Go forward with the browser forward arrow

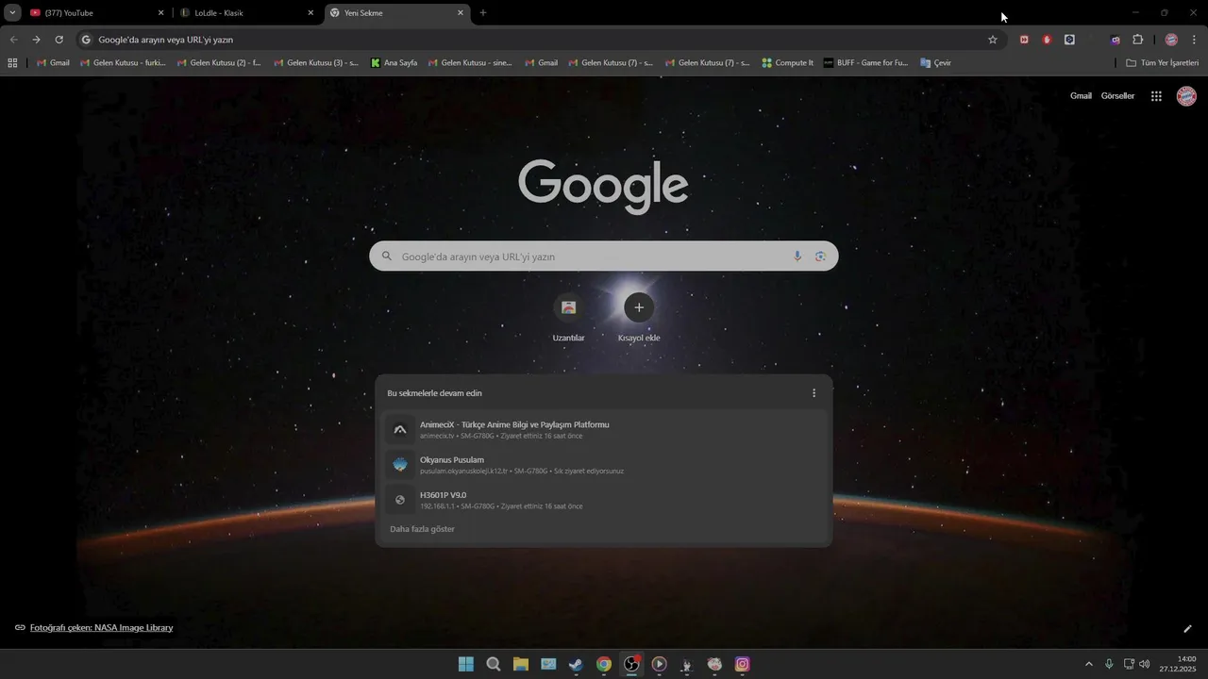36,40
